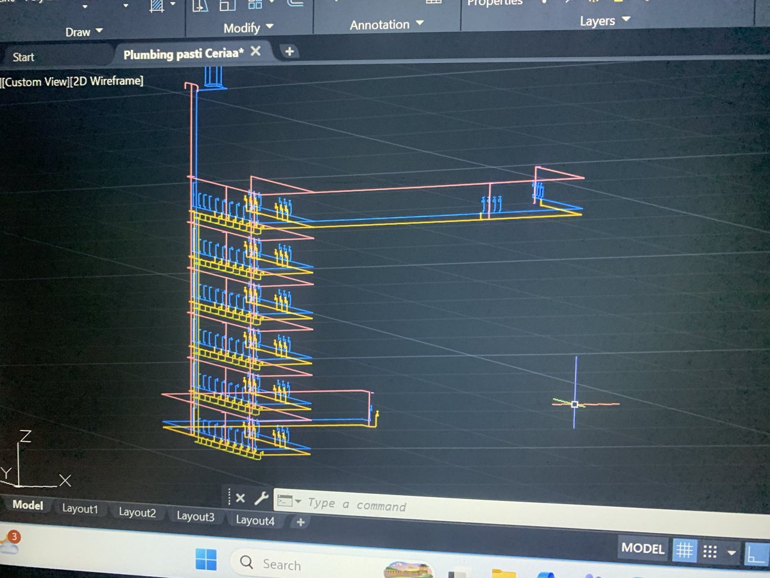Toggle drawing grid display in status bar

tap(684, 551)
